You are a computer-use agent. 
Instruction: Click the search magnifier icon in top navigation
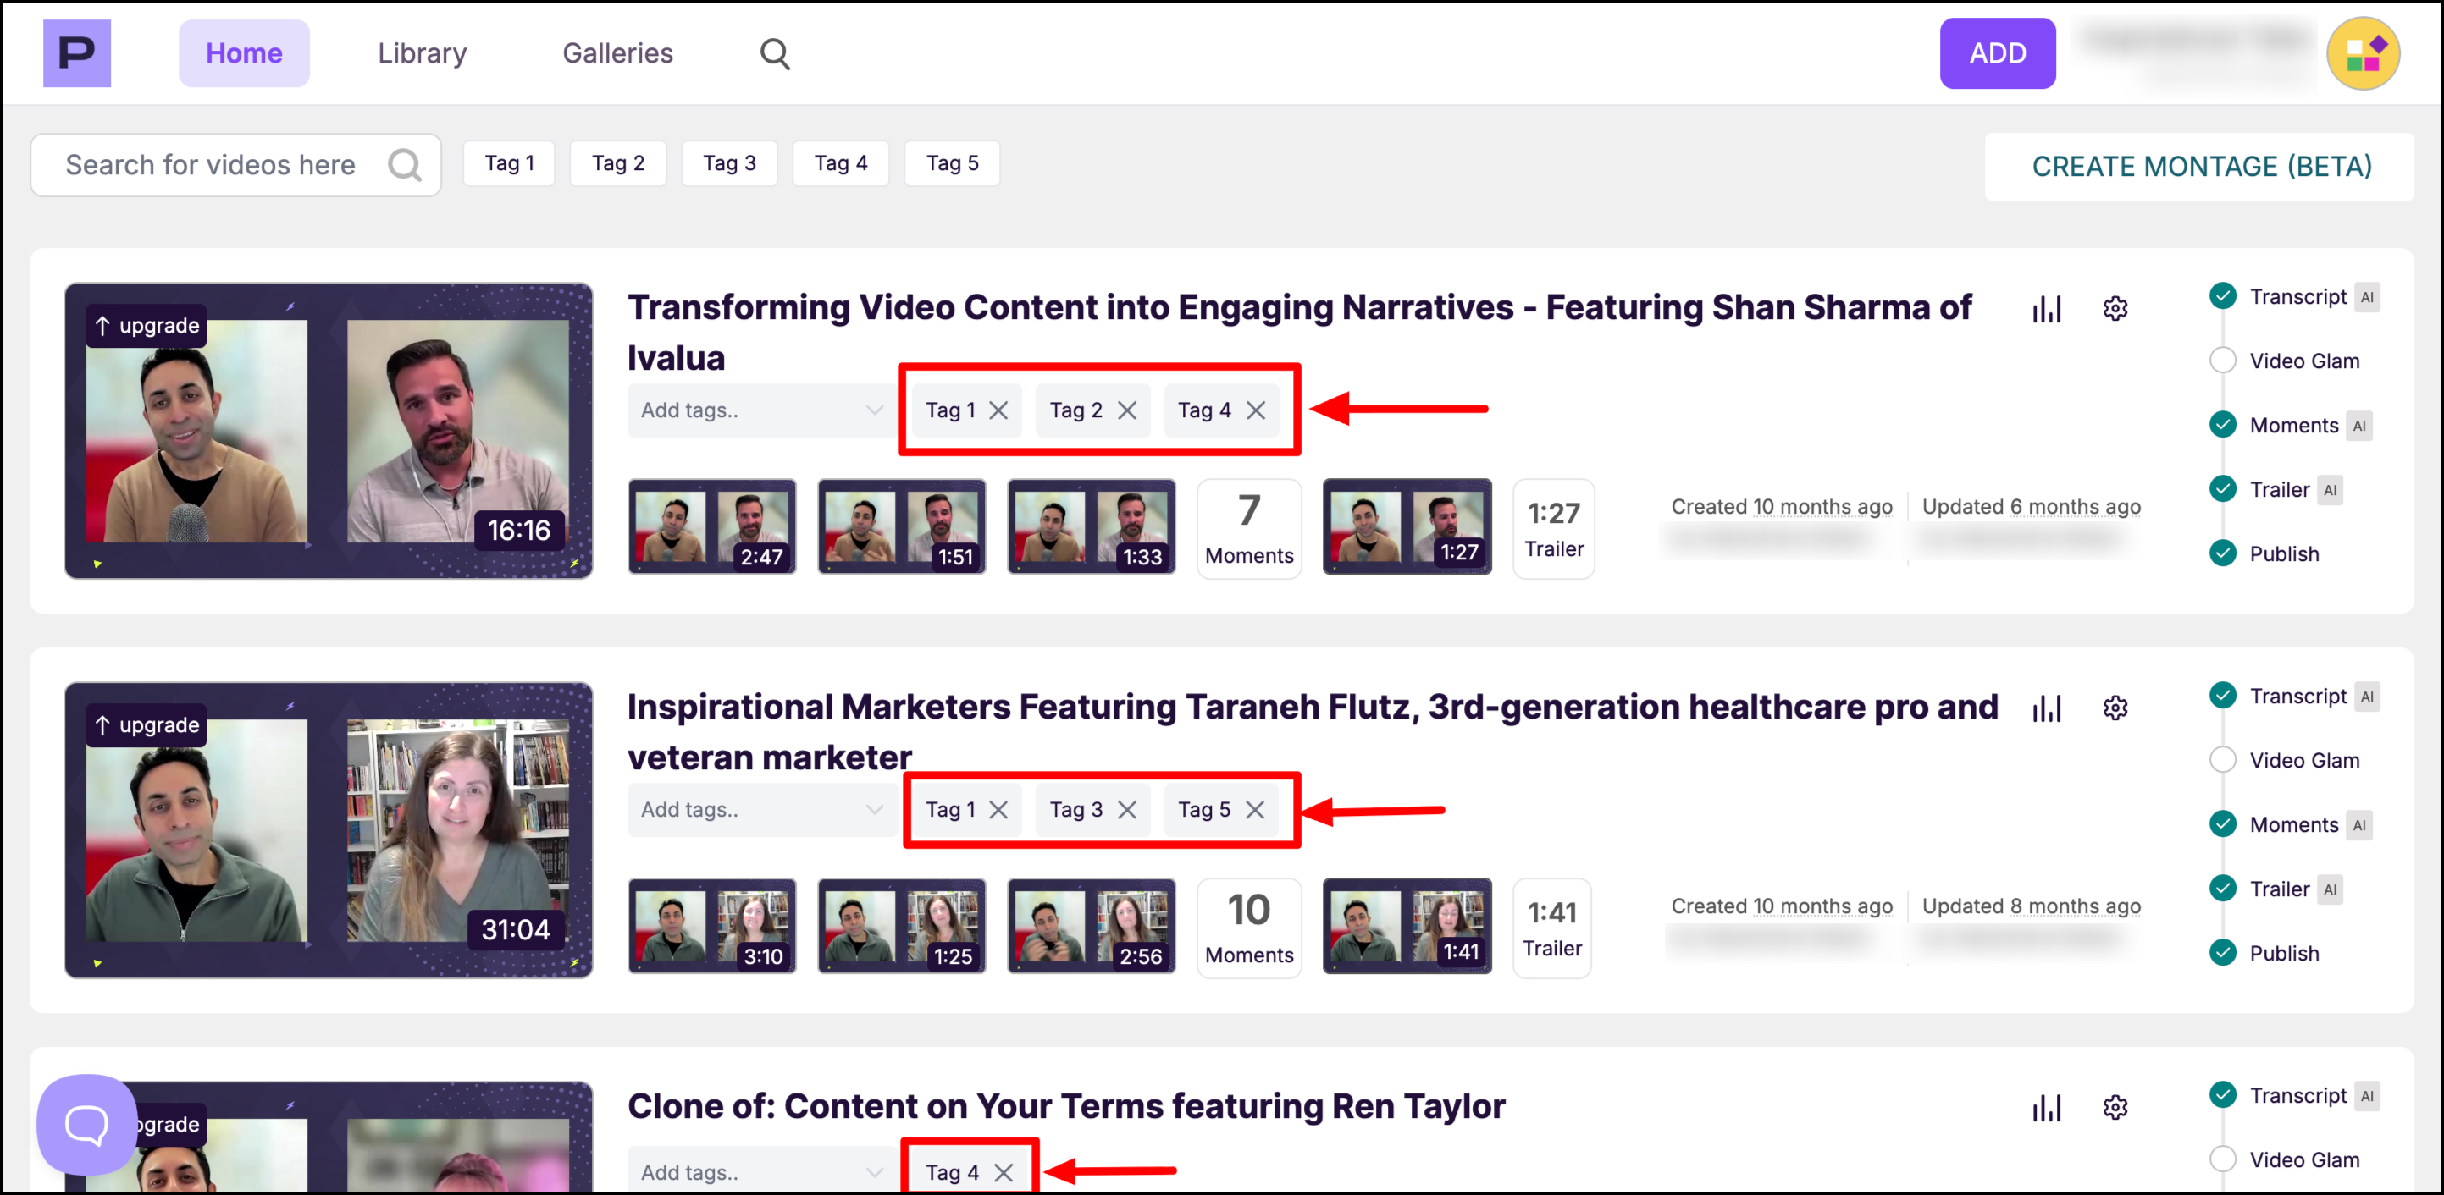(774, 54)
